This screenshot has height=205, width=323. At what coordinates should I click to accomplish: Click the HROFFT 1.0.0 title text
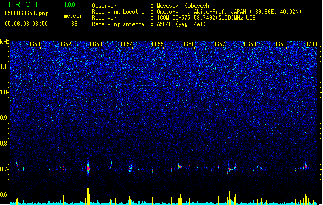(x=41, y=4)
